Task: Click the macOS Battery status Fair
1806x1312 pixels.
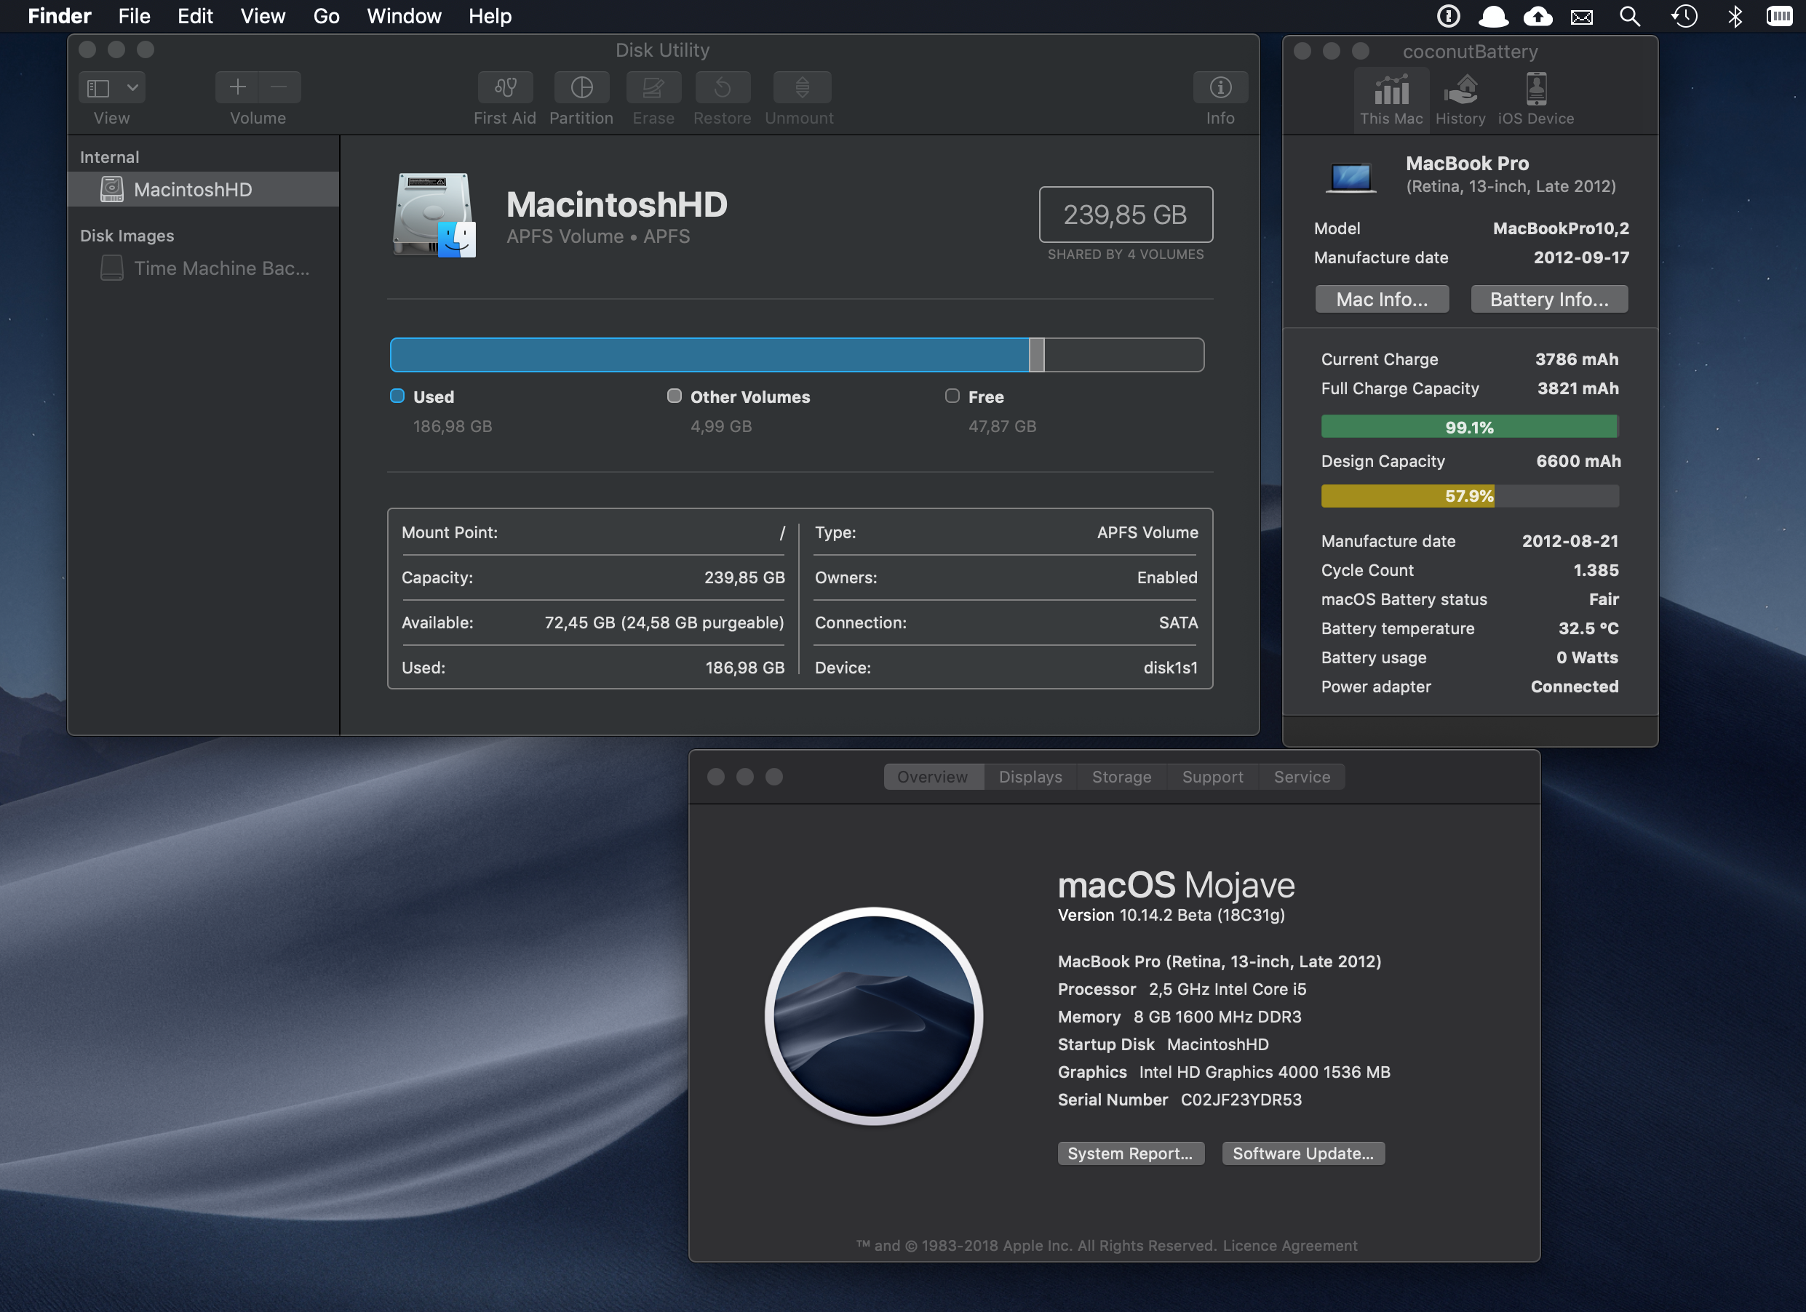Action: [x=1604, y=599]
